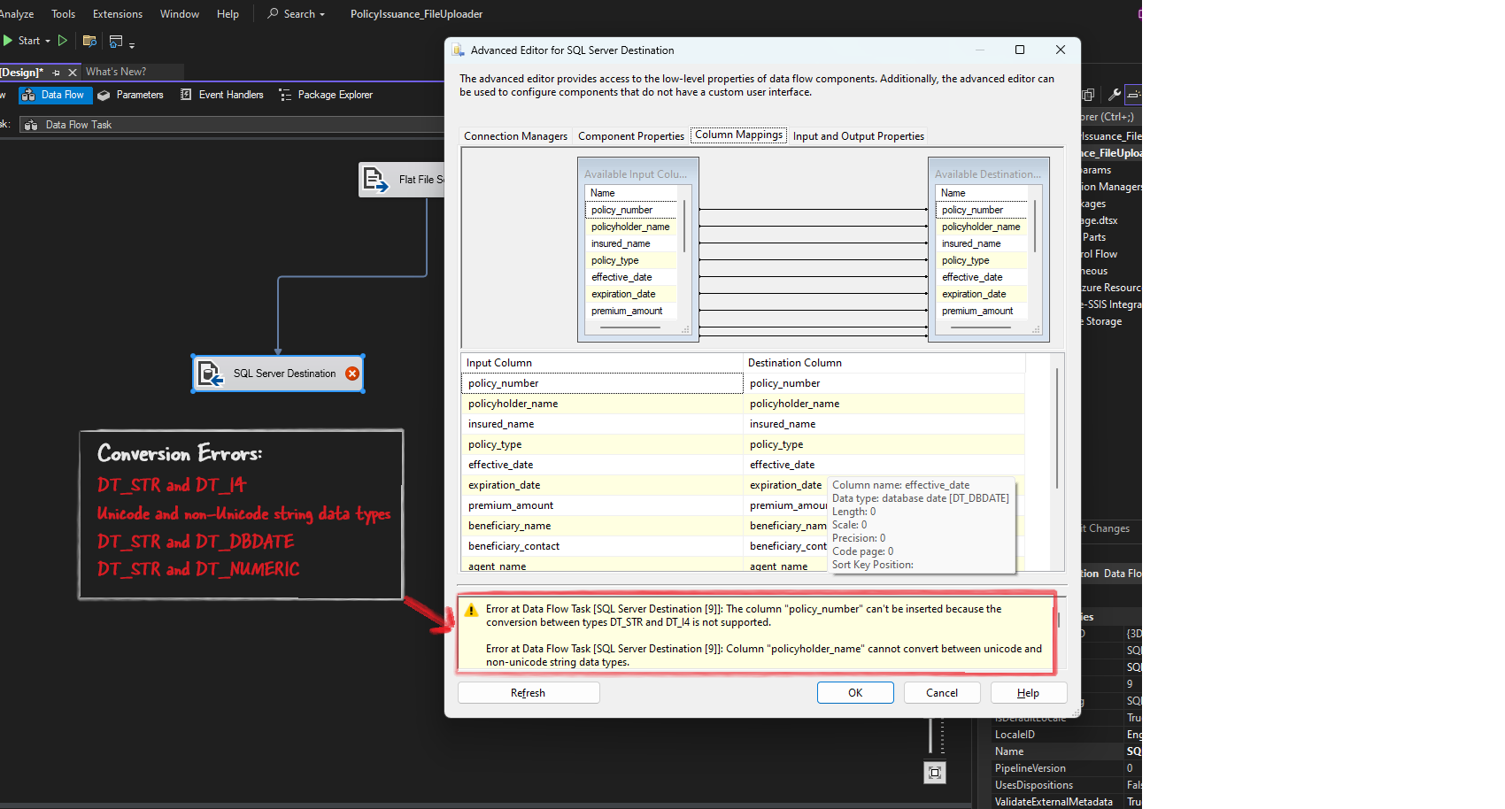Click the Refresh button
This screenshot has height=809, width=1505.
click(529, 693)
